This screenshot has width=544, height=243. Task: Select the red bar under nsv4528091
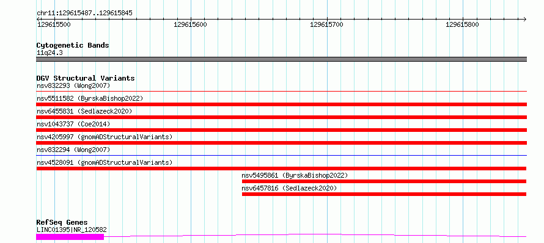(281, 169)
